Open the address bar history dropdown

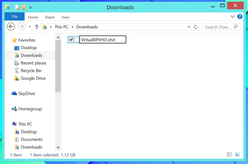(x=189, y=27)
